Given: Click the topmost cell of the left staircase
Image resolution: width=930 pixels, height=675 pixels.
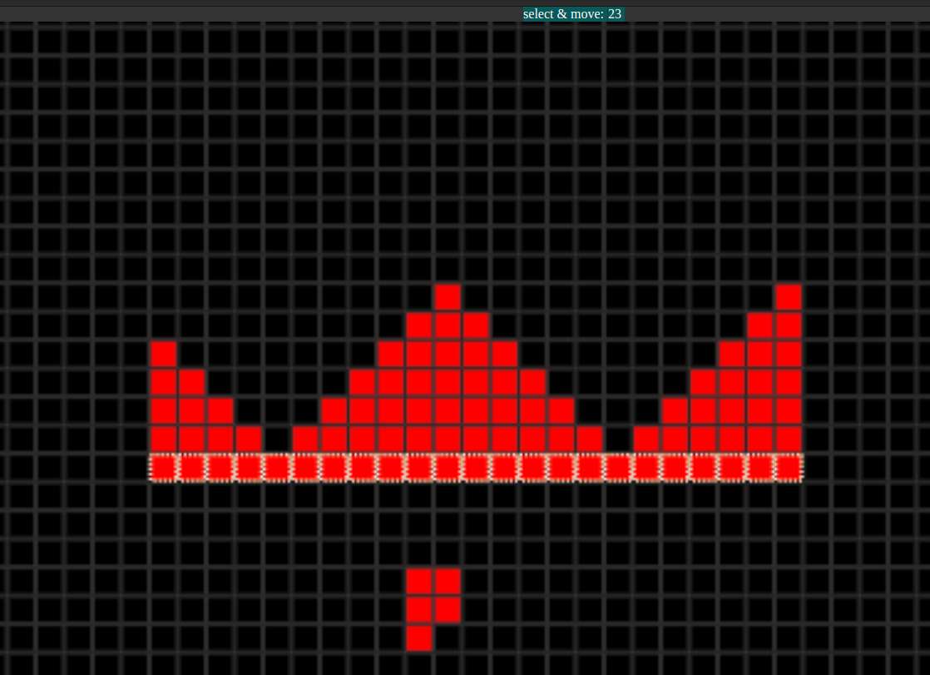Looking at the screenshot, I should [163, 354].
